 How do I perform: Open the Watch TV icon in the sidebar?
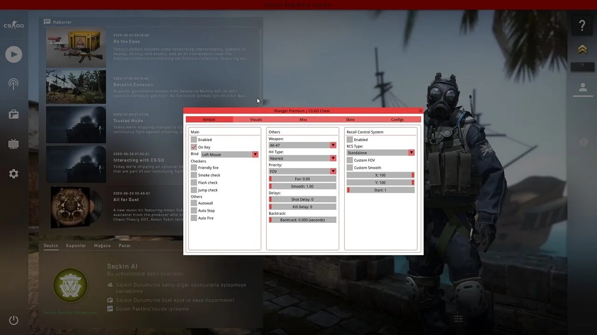pyautogui.click(x=14, y=144)
